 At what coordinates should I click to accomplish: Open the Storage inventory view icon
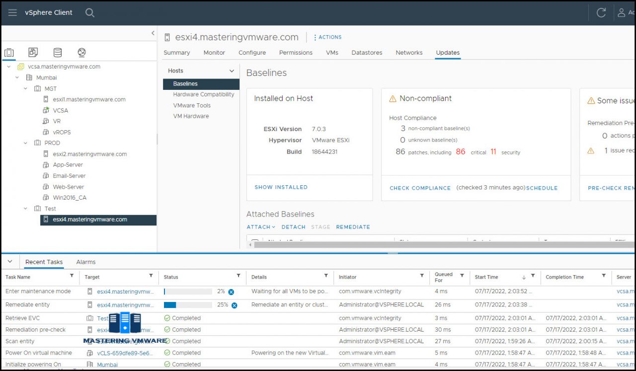[57, 52]
